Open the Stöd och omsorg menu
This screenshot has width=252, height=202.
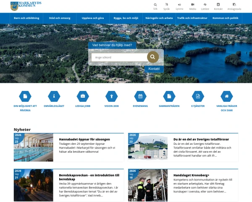[60, 18]
